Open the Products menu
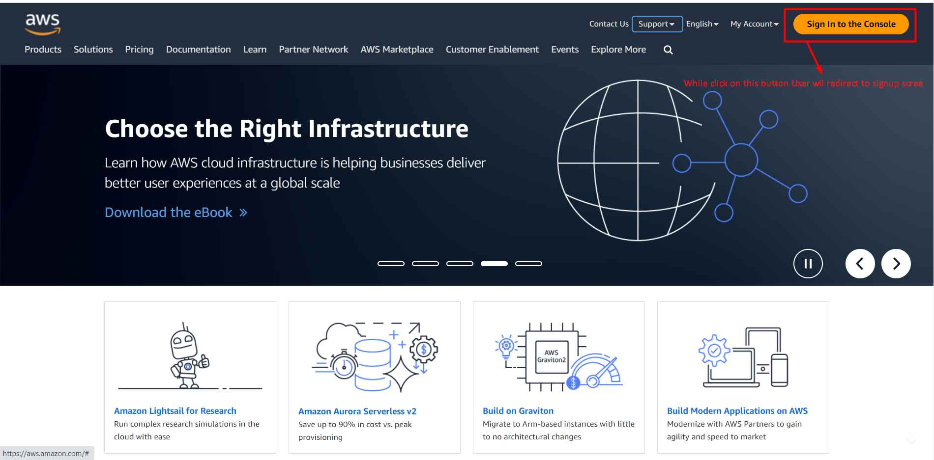 43,50
